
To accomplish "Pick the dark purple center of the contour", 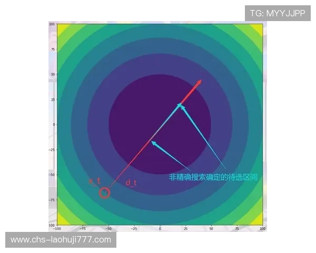I will coord(160,124).
